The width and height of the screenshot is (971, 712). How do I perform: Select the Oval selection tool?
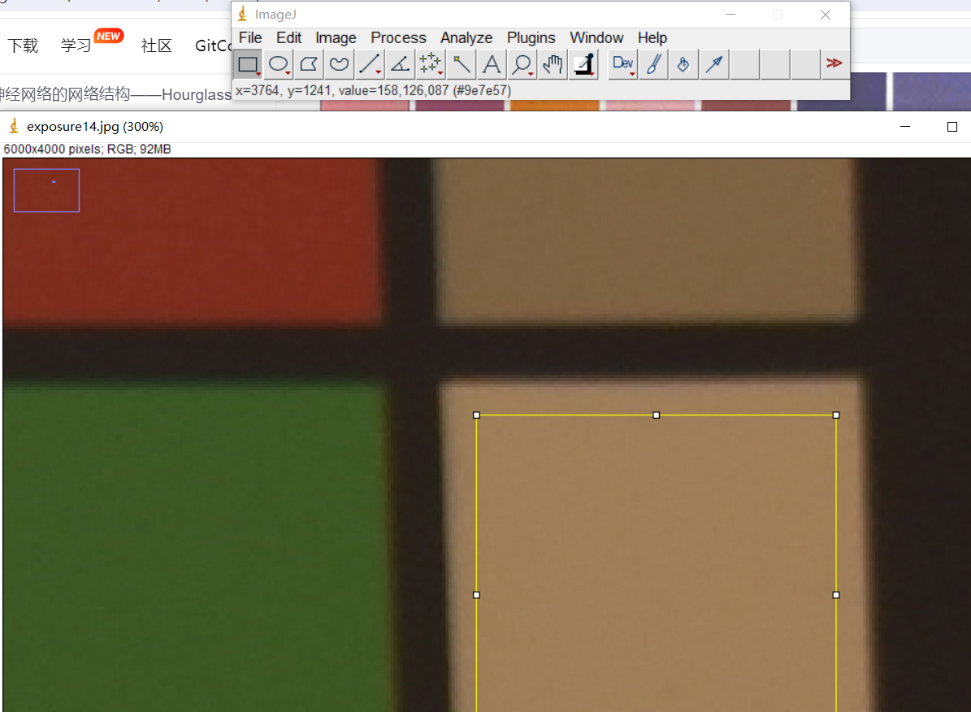pyautogui.click(x=279, y=64)
